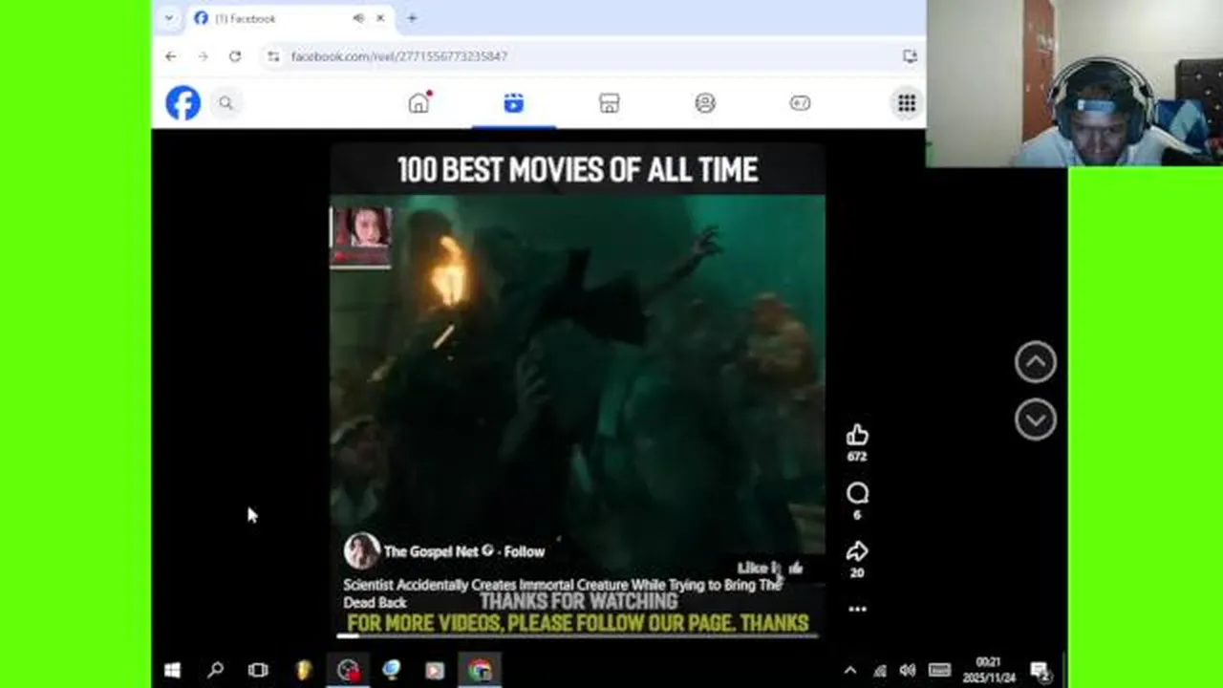Reload the Facebook page
Viewport: 1223px width, 688px height.
tap(235, 56)
